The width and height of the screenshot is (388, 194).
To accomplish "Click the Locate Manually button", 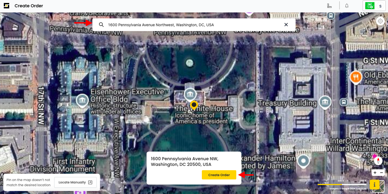I will (x=75, y=182).
